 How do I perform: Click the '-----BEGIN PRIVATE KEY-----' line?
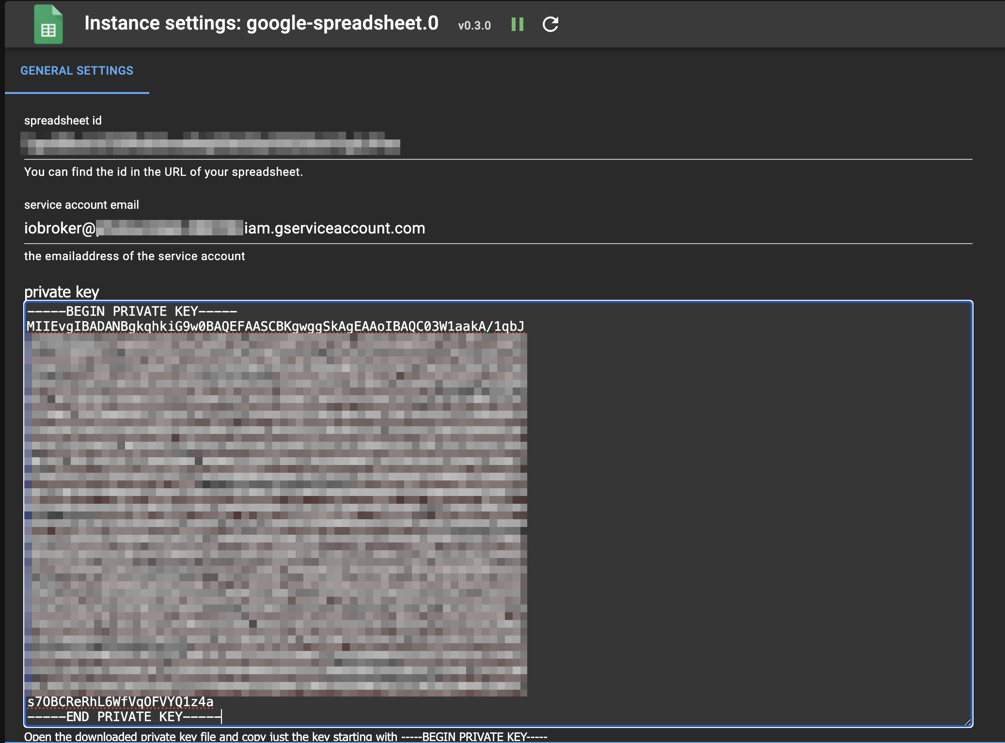(x=132, y=311)
